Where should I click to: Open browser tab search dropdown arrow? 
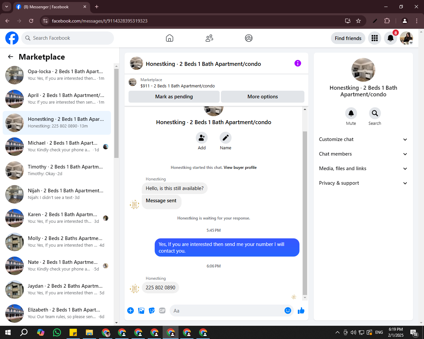click(x=7, y=7)
